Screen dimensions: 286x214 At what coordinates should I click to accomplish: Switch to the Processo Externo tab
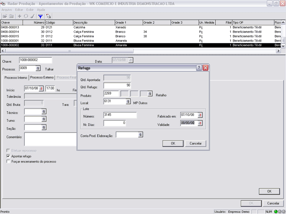coord(42,77)
